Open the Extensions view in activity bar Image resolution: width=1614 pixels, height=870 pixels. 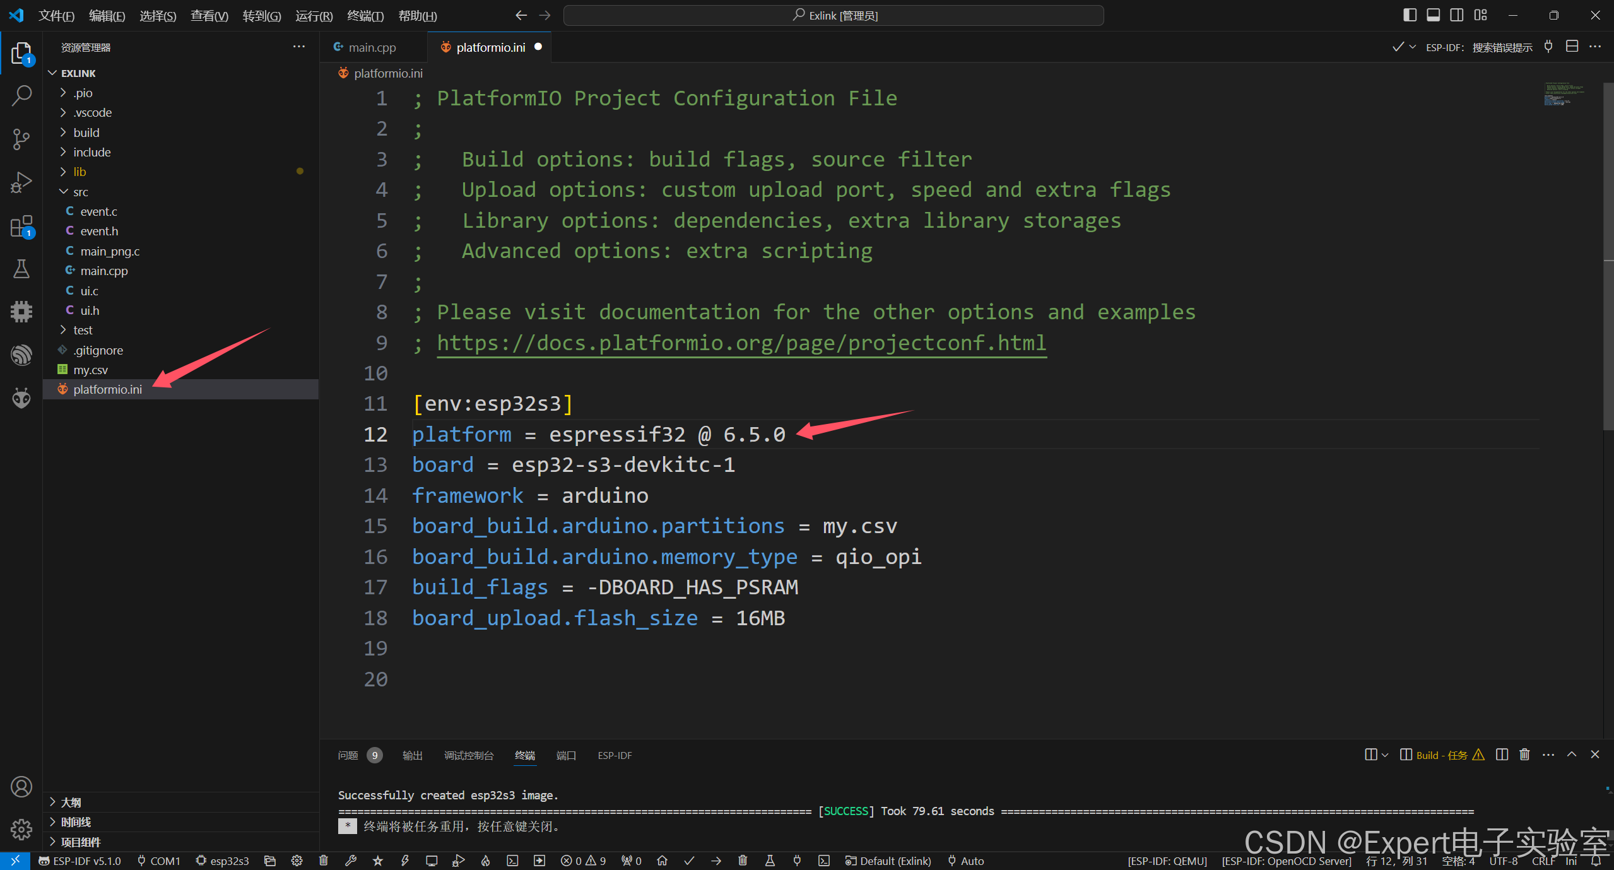(21, 226)
